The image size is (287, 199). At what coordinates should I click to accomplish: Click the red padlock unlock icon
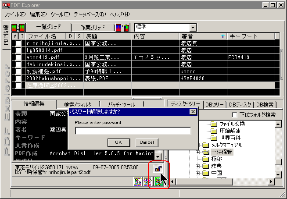pyautogui.click(x=158, y=169)
